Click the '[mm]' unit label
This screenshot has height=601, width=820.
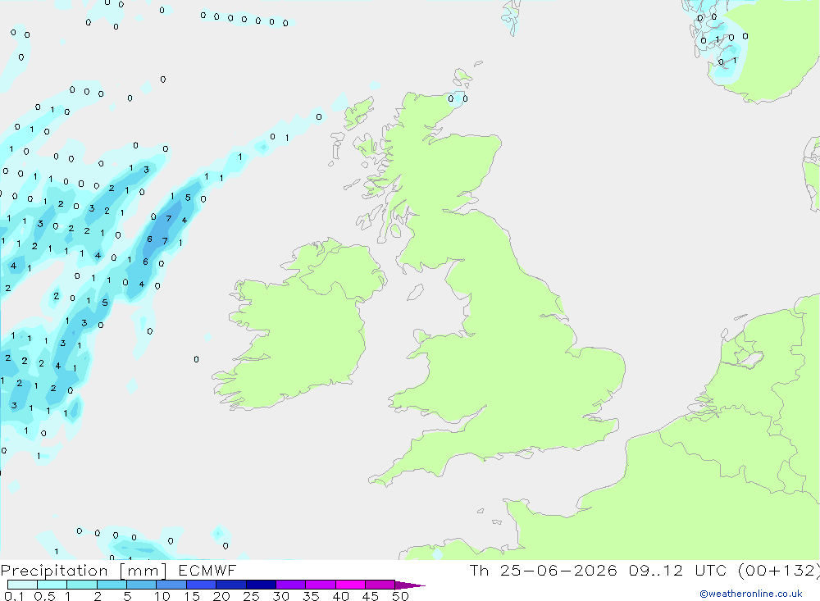(143, 571)
